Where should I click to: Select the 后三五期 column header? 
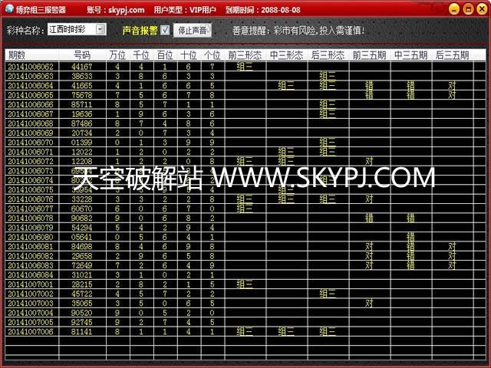click(x=452, y=55)
